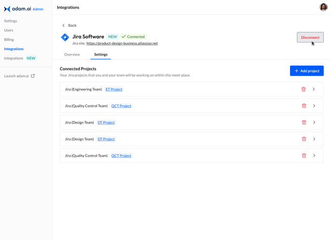Open Billing in the sidebar menu
This screenshot has height=240, width=332.
point(9,40)
